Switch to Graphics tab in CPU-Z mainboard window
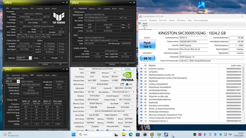Screen dimensions: 246x138 107,9
